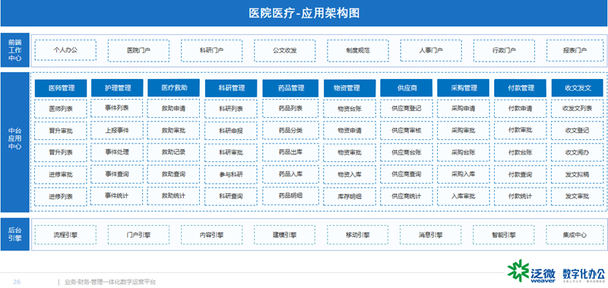Click the 晋升审批 item
The image size is (608, 288).
point(61,131)
